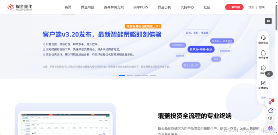
Task: Open the brain icon extension button
Action: pos(268,21)
